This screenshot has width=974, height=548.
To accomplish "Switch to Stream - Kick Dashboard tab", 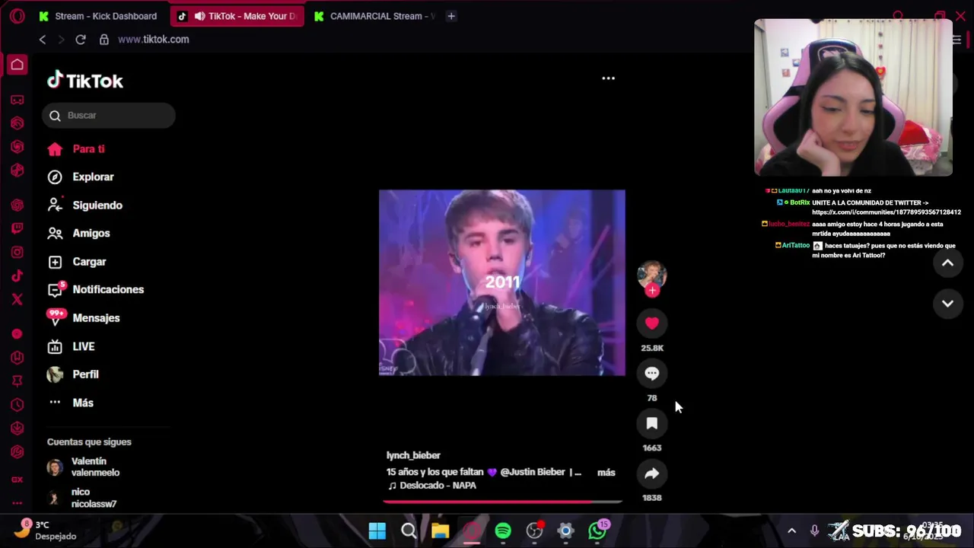I will click(x=97, y=16).
